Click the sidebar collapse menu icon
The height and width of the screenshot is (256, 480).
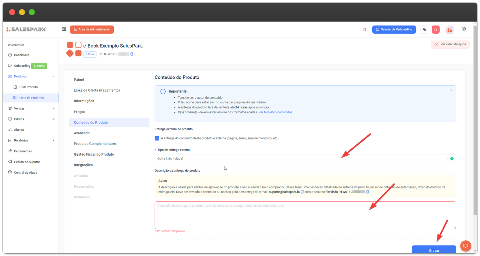[x=64, y=29]
